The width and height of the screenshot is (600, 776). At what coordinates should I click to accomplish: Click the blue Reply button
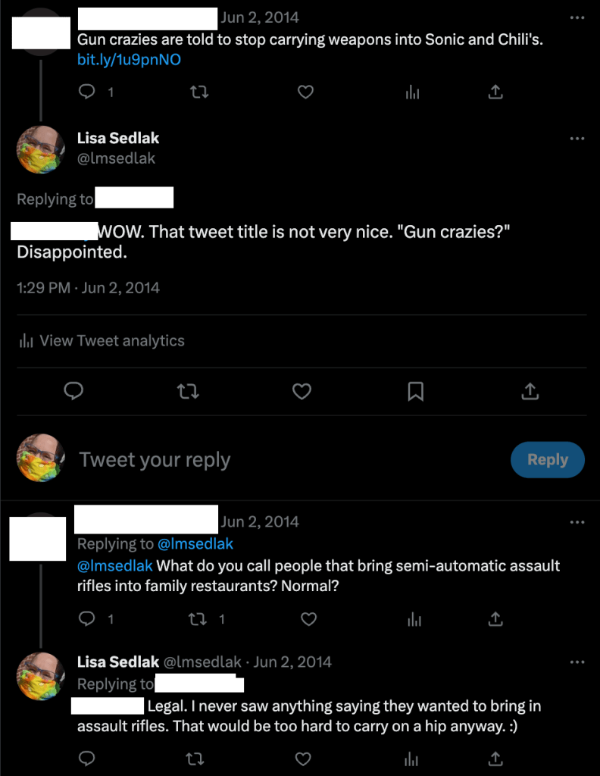tap(548, 460)
